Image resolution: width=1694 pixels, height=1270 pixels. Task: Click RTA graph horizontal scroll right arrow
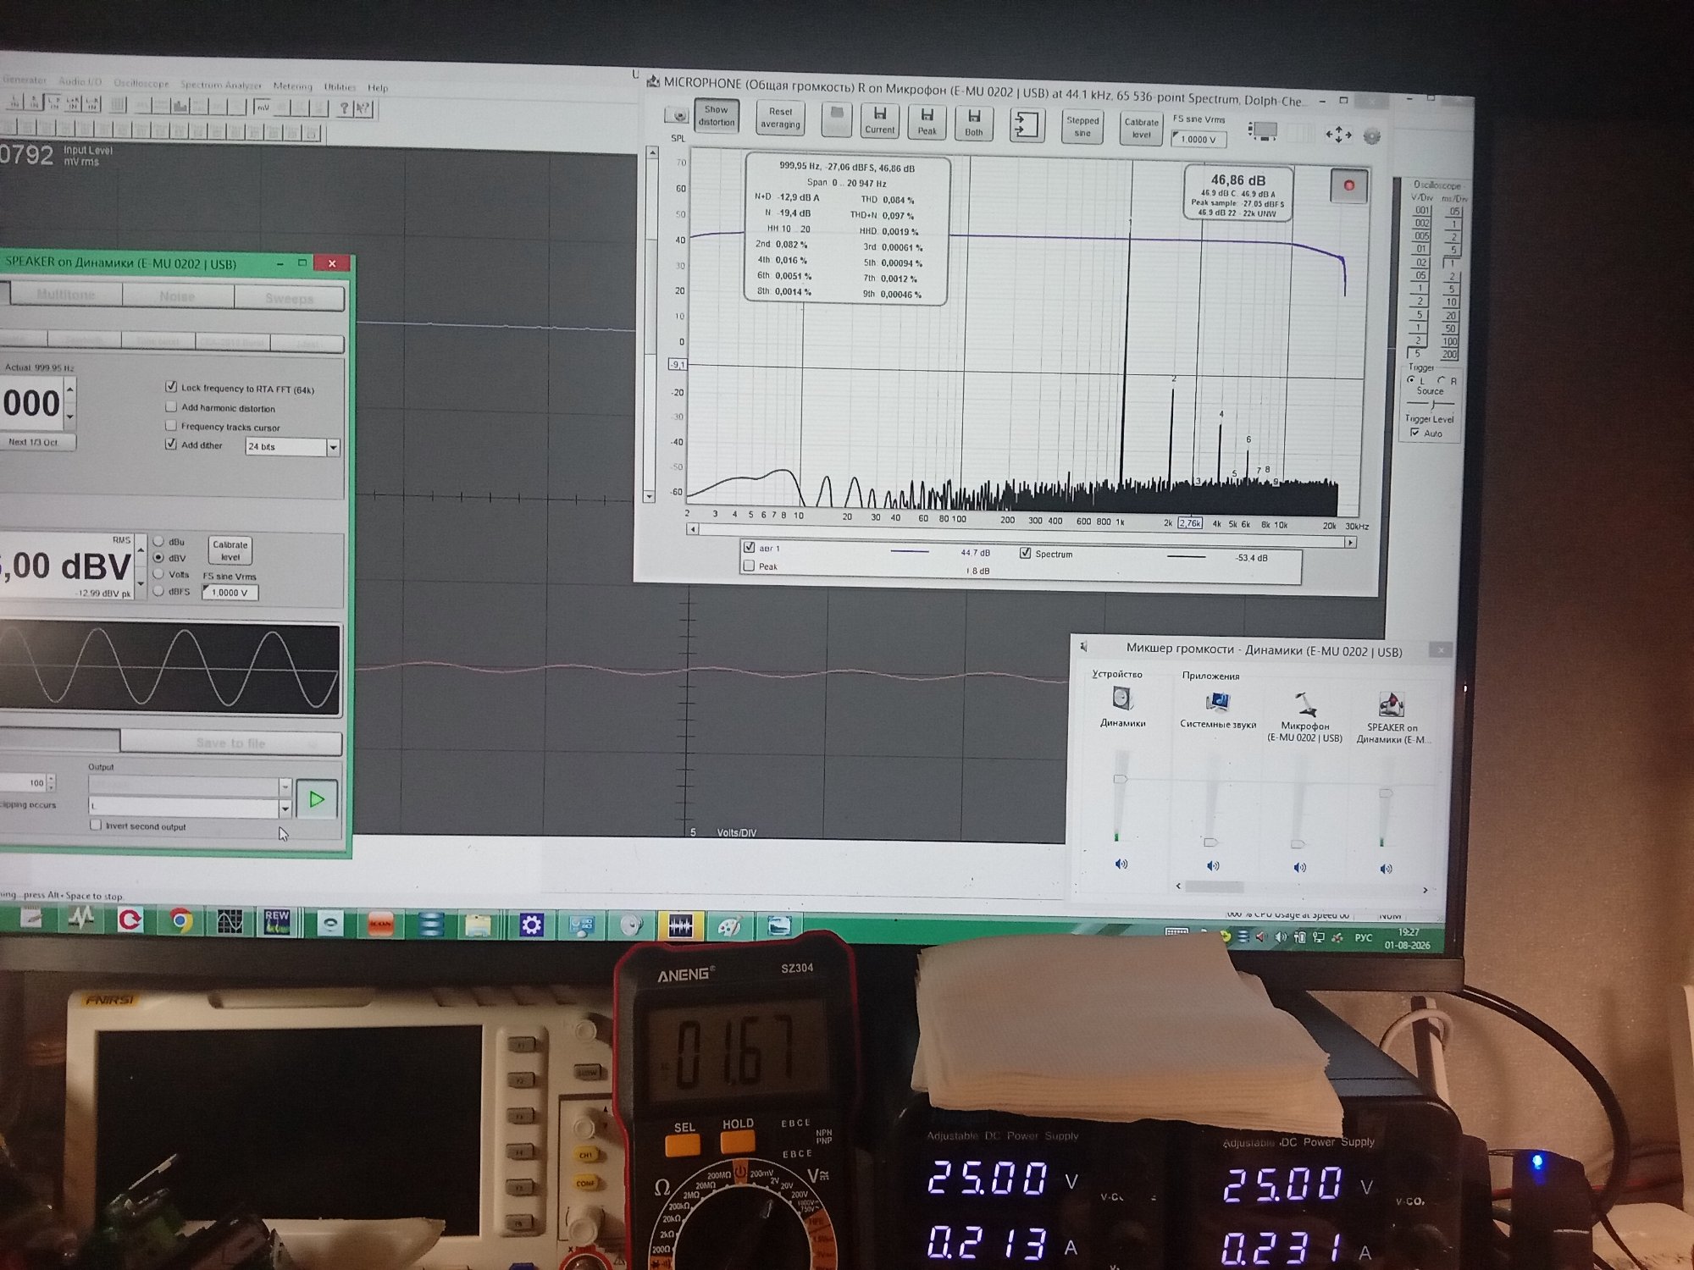1350,542
